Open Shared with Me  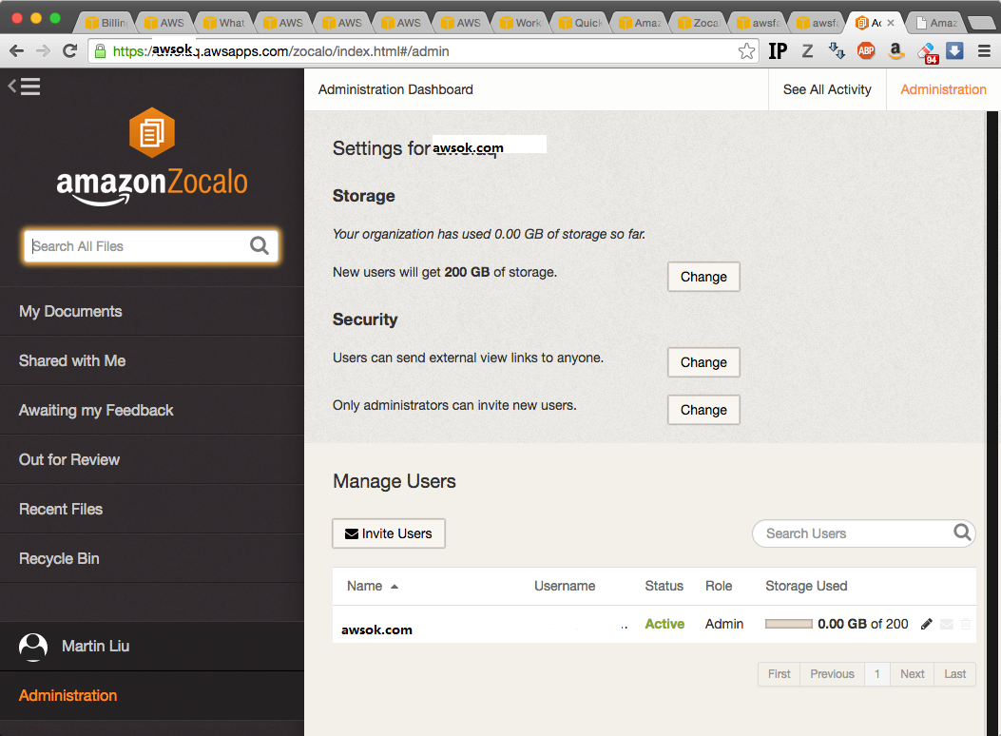click(x=152, y=360)
